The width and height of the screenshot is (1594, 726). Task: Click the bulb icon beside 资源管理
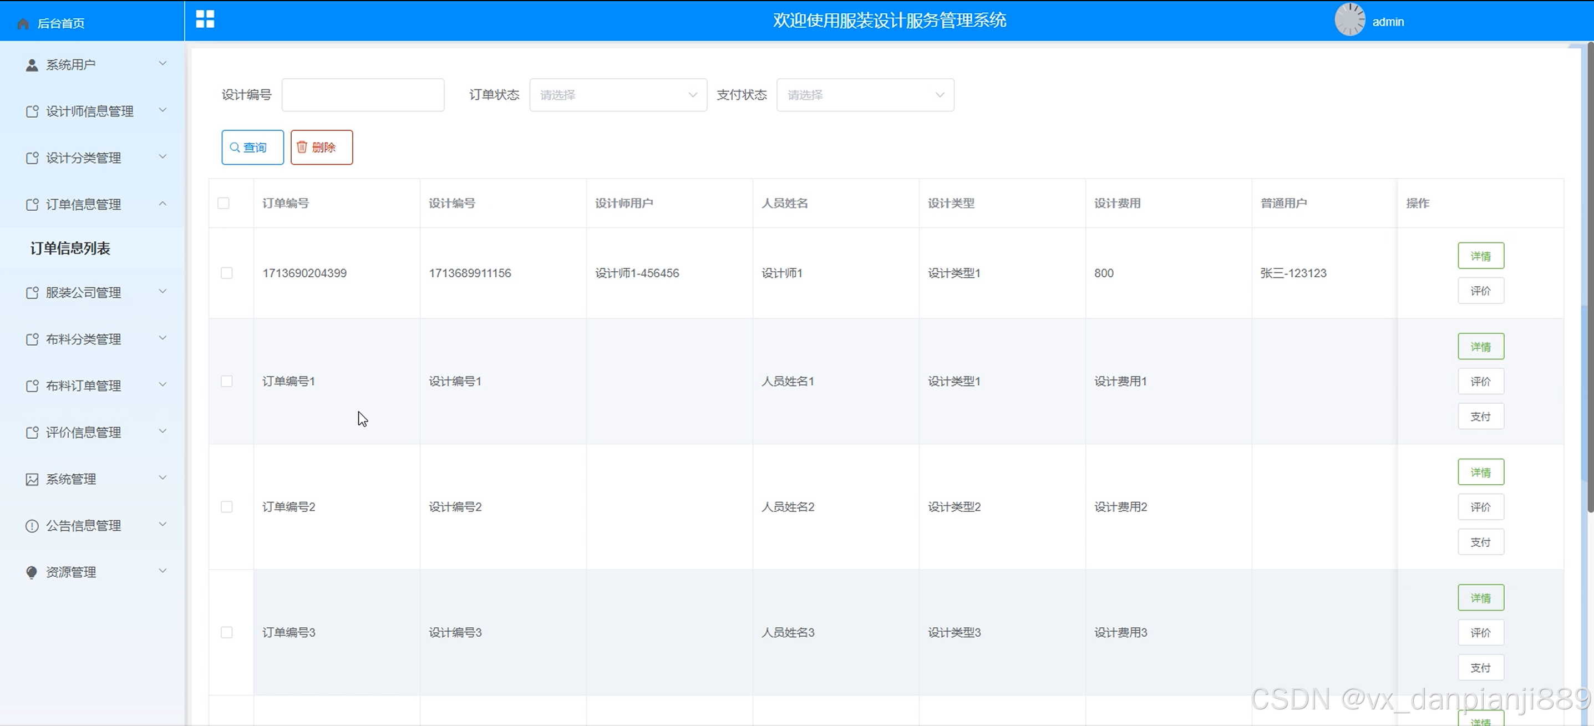pos(32,572)
